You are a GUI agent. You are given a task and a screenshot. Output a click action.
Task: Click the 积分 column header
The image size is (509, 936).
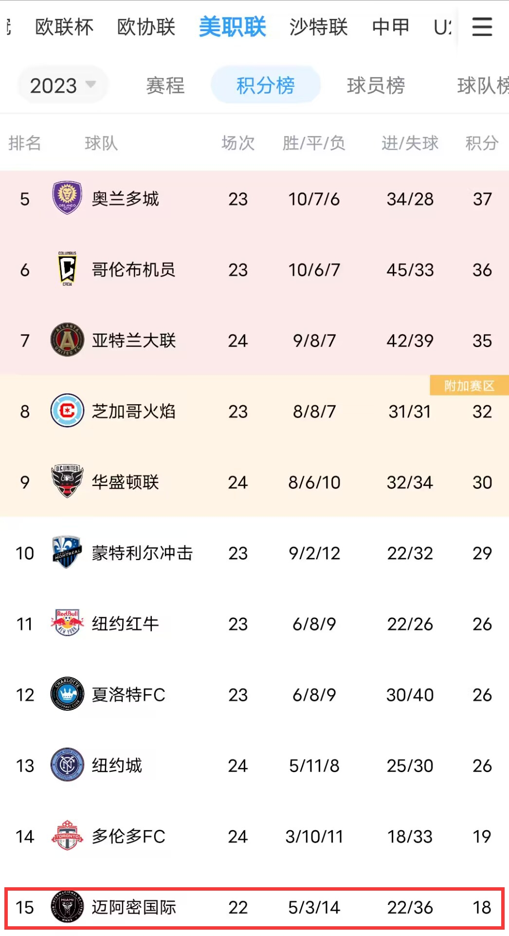tap(482, 143)
